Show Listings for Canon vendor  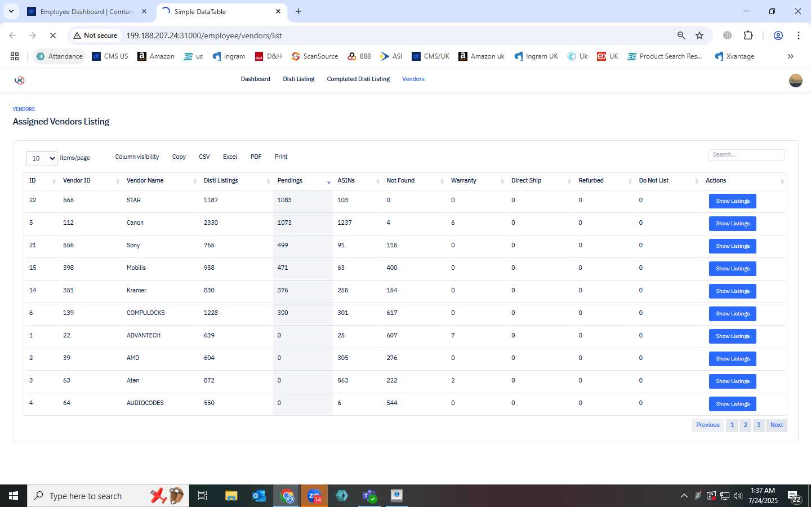pos(732,224)
